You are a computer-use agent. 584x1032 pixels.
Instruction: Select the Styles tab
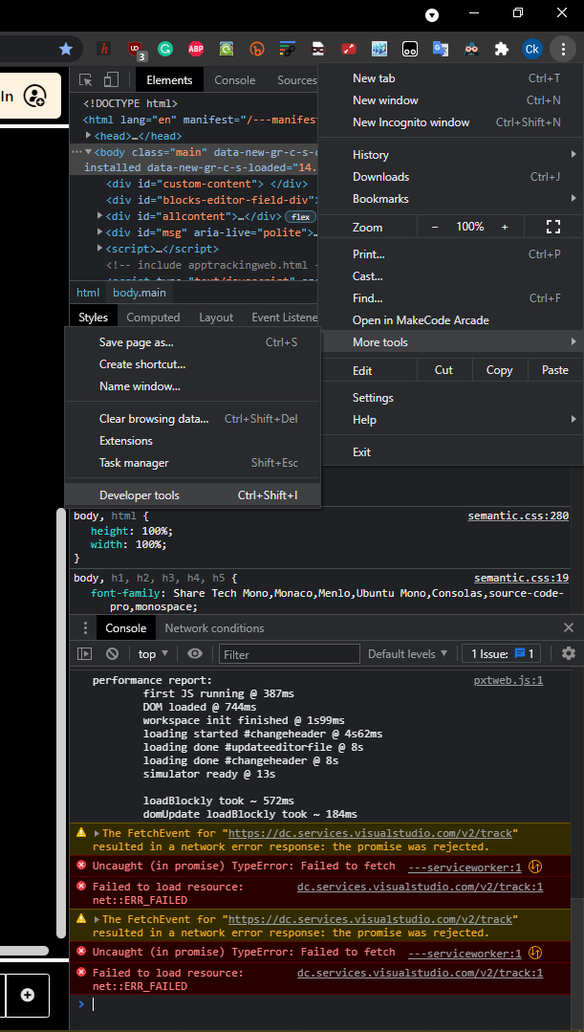(94, 318)
